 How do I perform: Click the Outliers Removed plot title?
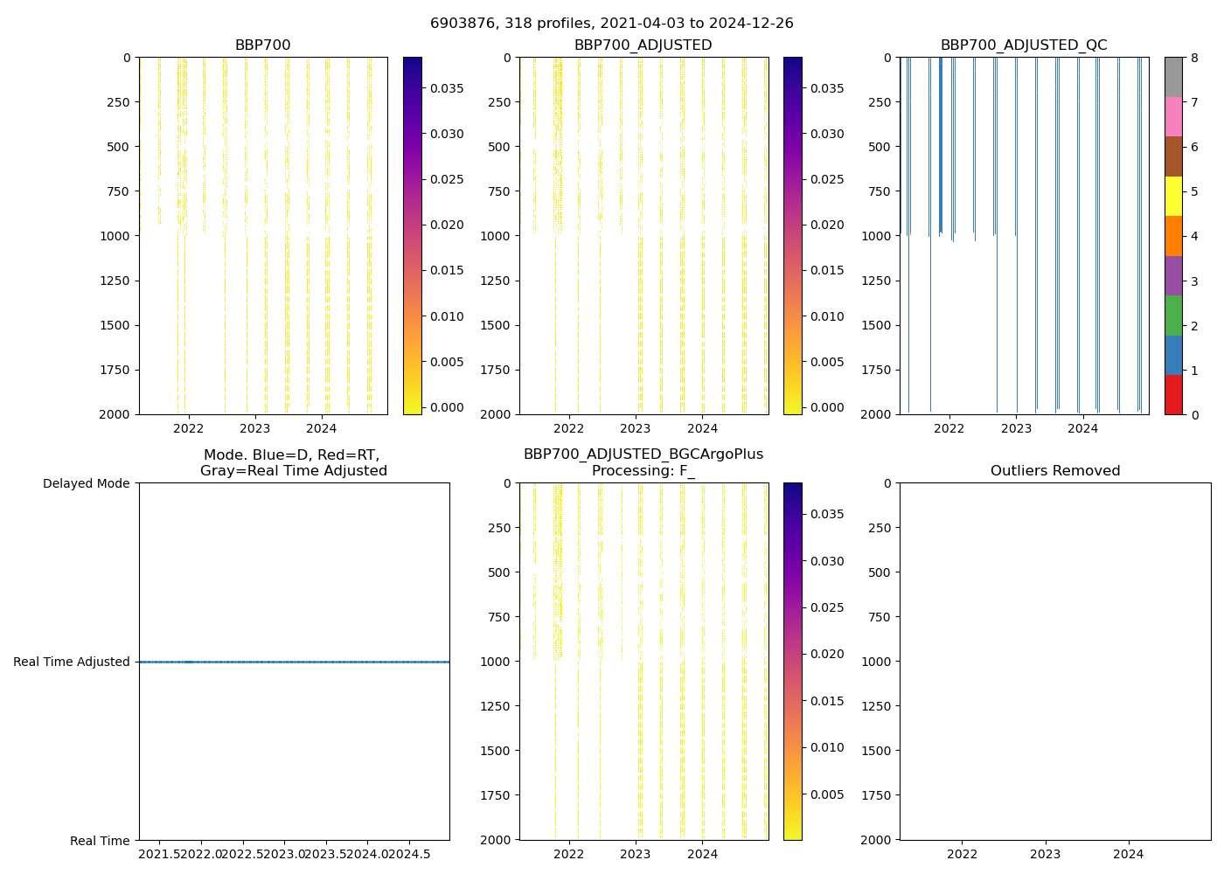tap(1054, 471)
